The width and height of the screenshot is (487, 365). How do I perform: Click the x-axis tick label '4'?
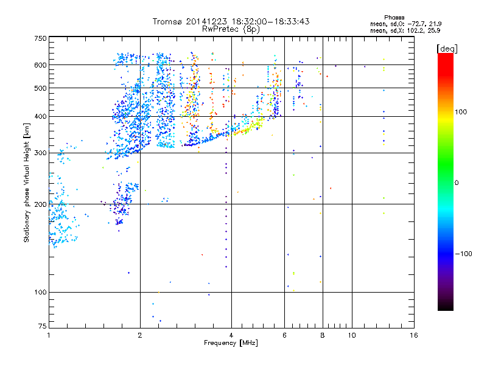pyautogui.click(x=231, y=335)
